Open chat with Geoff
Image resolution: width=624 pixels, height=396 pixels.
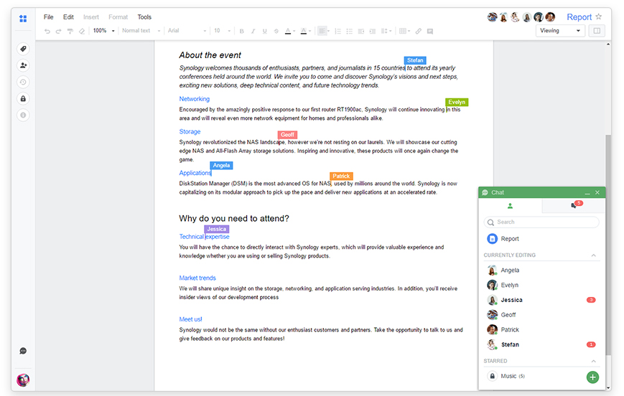coord(542,315)
